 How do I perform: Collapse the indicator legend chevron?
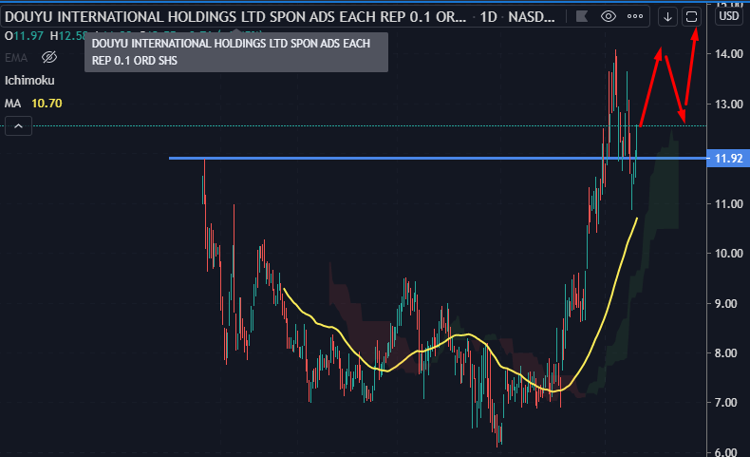pyautogui.click(x=18, y=126)
